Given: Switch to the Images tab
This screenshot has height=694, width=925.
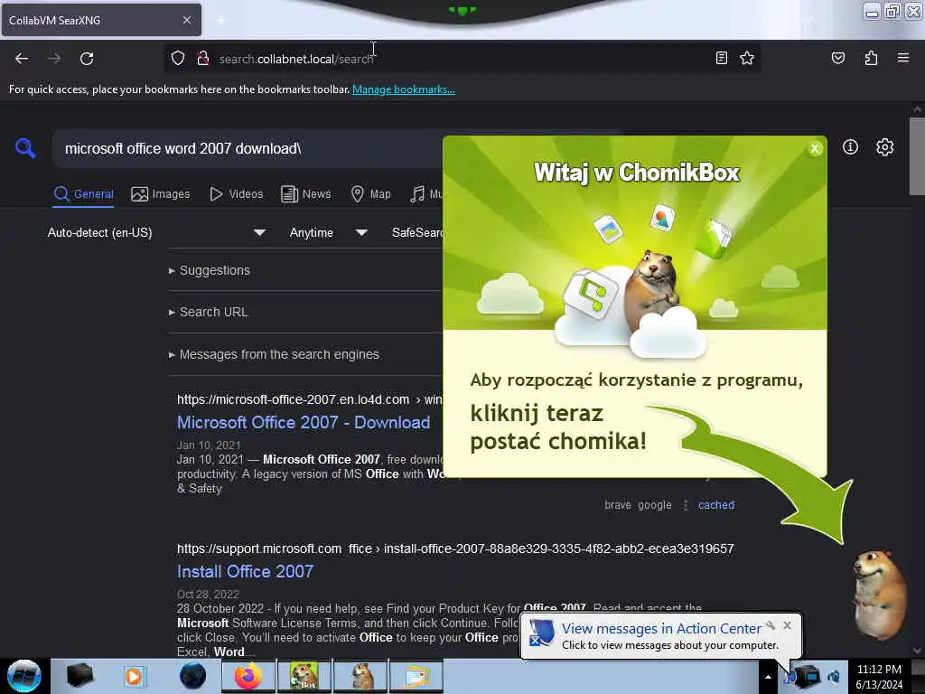Looking at the screenshot, I should [161, 194].
